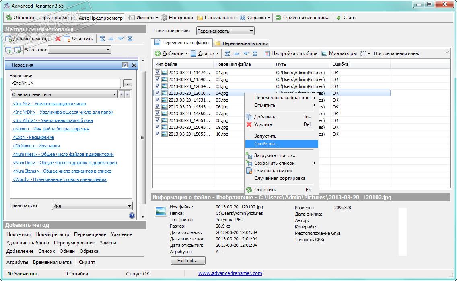This screenshot has height=281, width=457.
Task: Click the ExifTool... button
Action: click(188, 261)
